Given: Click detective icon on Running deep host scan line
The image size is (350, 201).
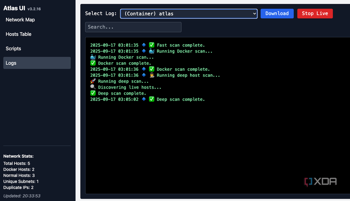Looking at the screenshot, I should tap(152, 75).
